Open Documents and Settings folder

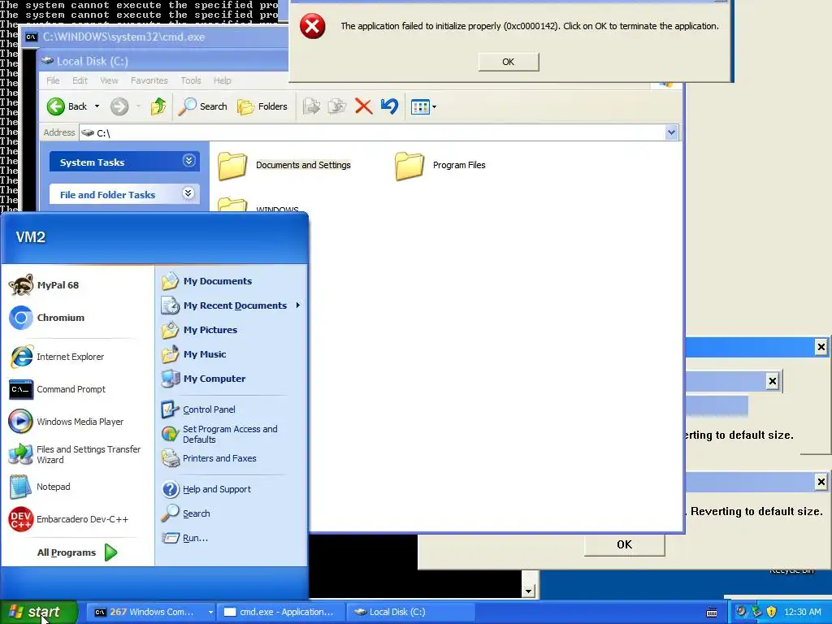[284, 166]
